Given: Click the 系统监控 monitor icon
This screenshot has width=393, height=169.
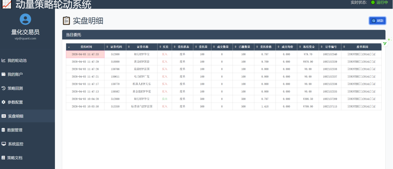Looking at the screenshot, I should pyautogui.click(x=4, y=144).
